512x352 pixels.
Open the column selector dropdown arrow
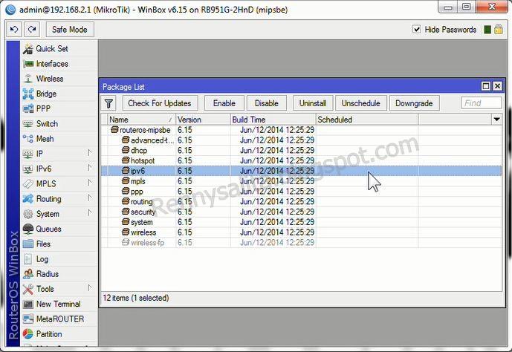point(496,120)
